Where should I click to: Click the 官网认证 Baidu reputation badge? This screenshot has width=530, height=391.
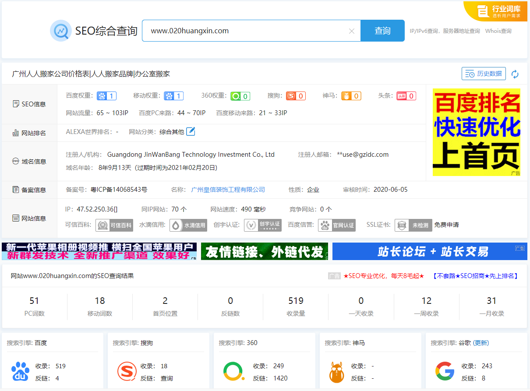coord(336,225)
